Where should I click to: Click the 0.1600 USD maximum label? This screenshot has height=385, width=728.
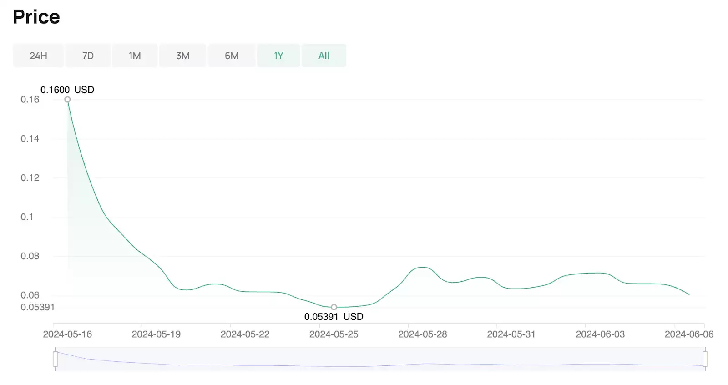[67, 90]
